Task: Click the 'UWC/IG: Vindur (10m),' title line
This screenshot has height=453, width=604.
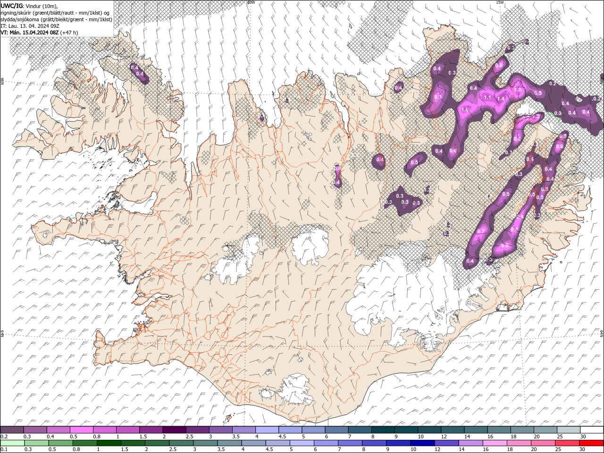Action: coord(30,6)
